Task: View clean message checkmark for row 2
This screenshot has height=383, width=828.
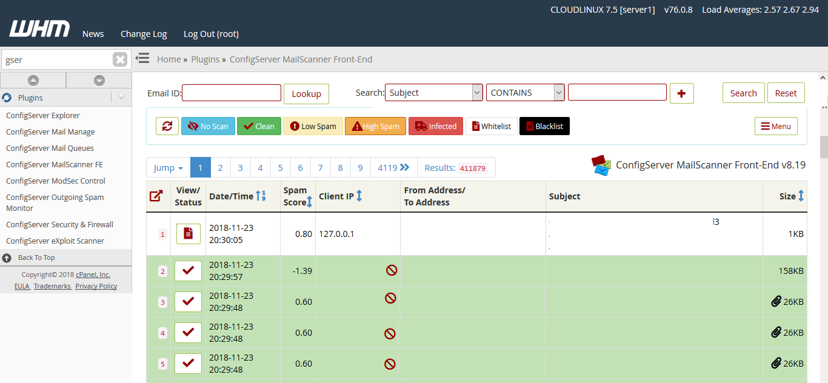Action: pos(188,270)
